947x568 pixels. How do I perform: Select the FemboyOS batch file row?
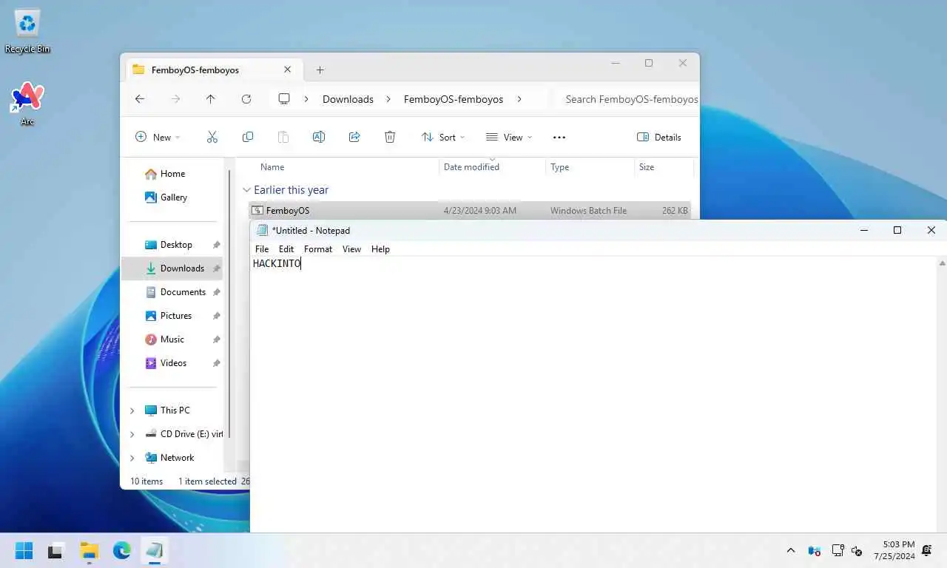[x=470, y=211]
